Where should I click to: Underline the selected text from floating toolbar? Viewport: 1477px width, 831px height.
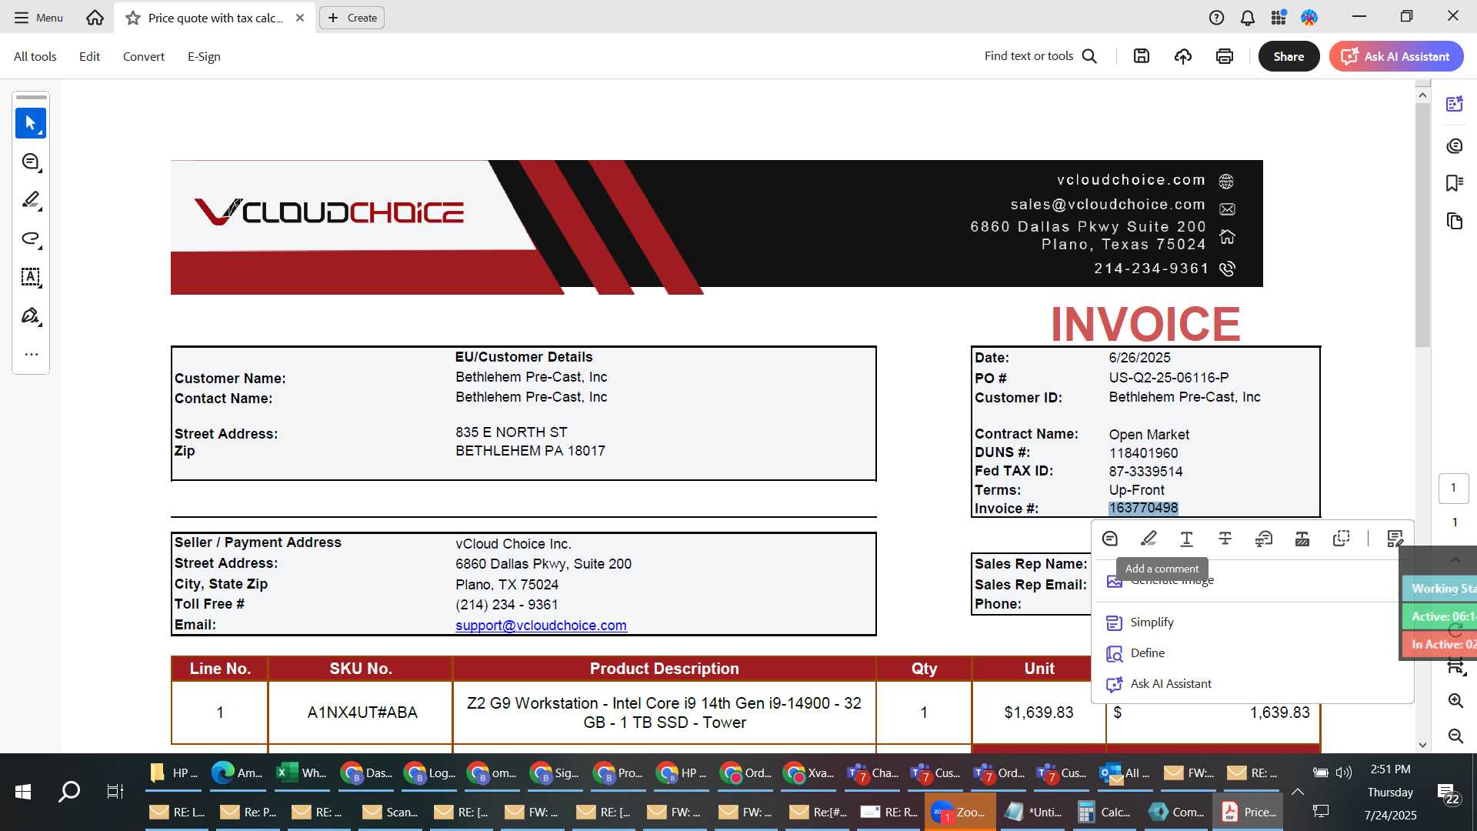pyautogui.click(x=1187, y=539)
